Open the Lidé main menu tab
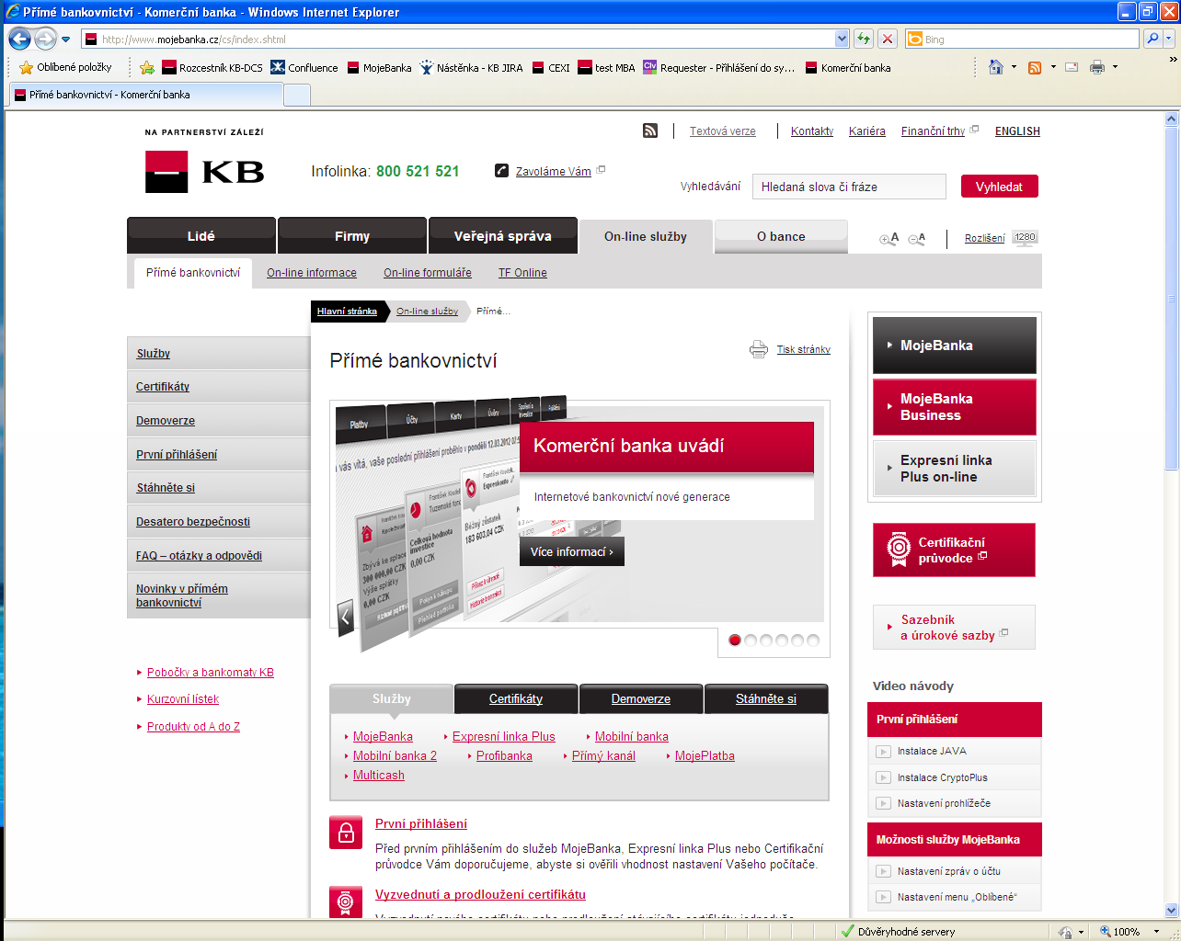 (x=201, y=235)
